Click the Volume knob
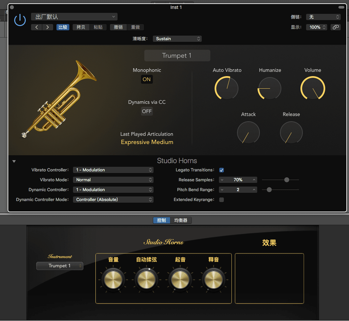 313,88
